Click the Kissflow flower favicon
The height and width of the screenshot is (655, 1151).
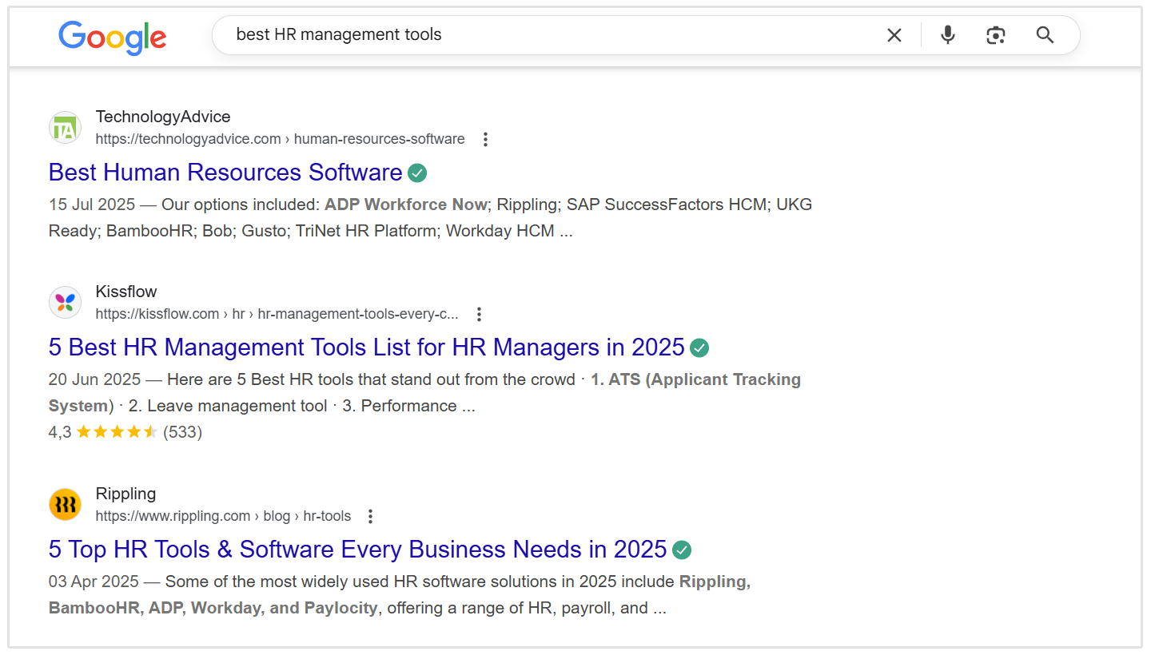pyautogui.click(x=65, y=302)
